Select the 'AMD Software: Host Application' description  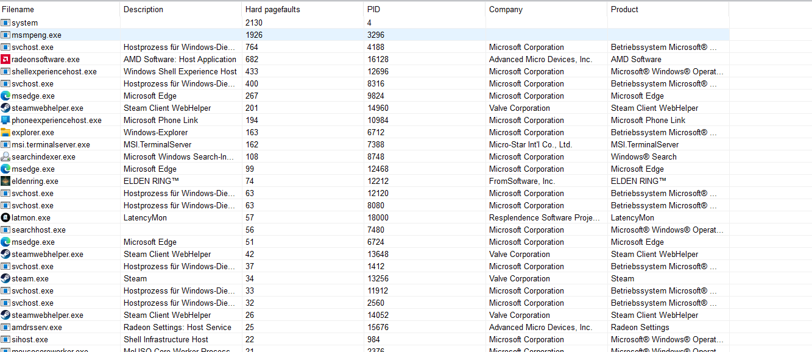[x=180, y=59]
